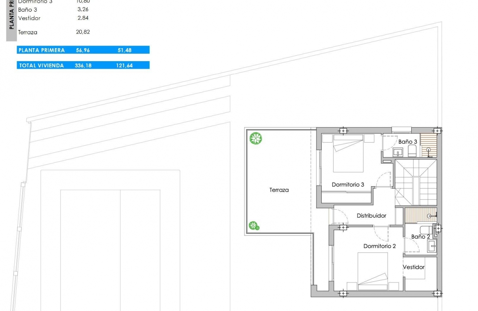Click the Terraza row in the area table
Viewport: 478px width, 311px height.
[x=54, y=32]
